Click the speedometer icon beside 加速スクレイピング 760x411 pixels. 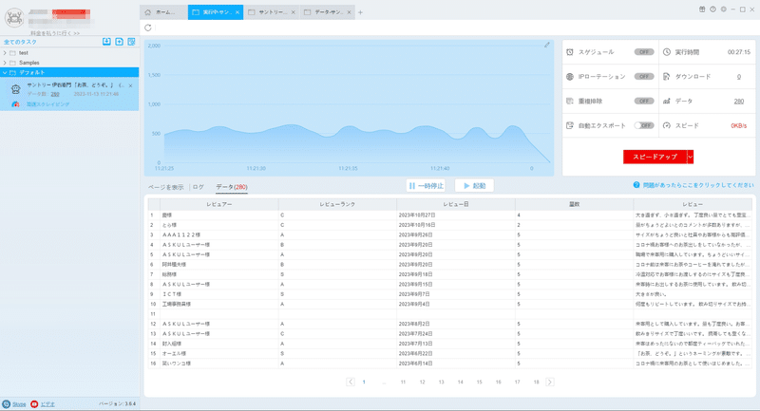tap(15, 104)
